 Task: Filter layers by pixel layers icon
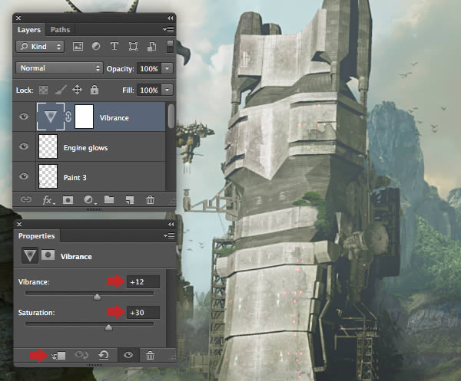(78, 46)
